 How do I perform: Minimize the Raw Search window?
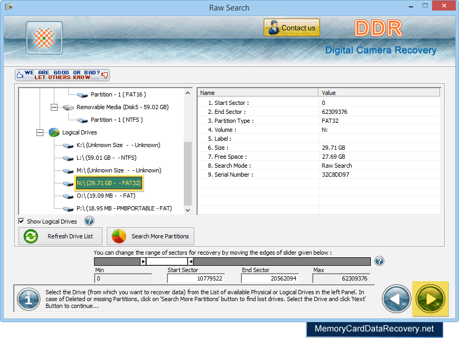pos(411,6)
